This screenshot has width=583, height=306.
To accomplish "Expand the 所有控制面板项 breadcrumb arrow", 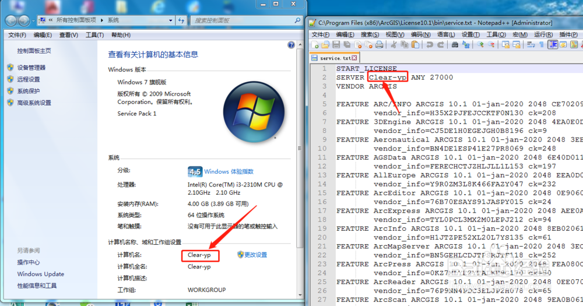I will pos(101,20).
